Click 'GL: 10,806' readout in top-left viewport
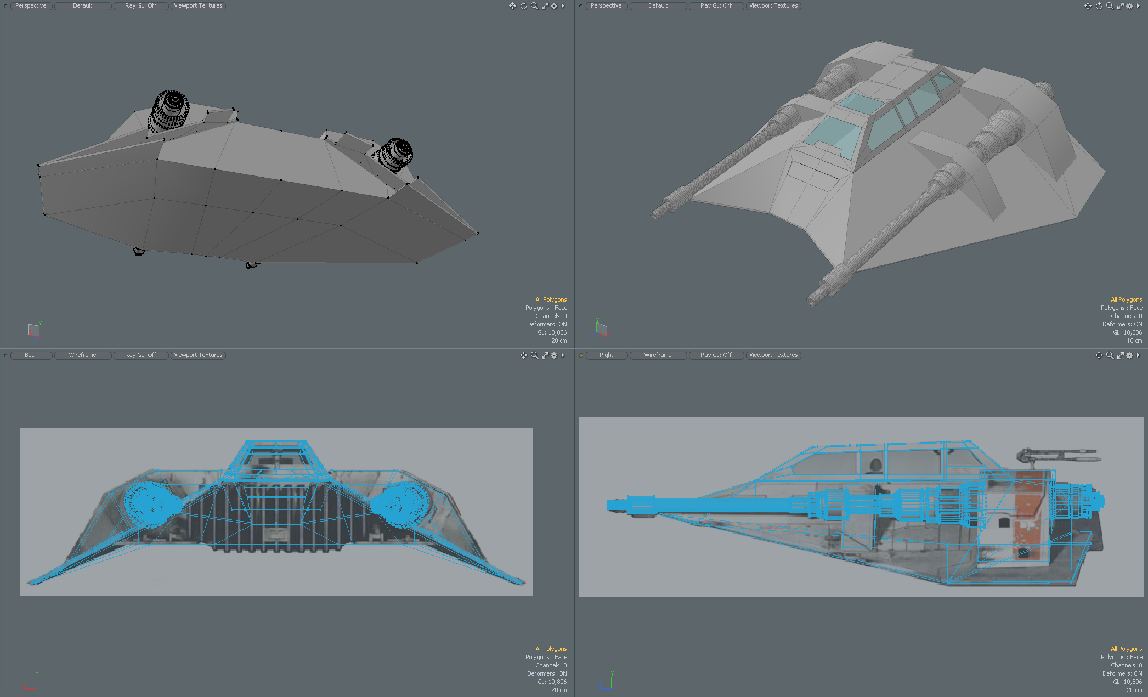Viewport: 1148px width, 697px height. (552, 332)
